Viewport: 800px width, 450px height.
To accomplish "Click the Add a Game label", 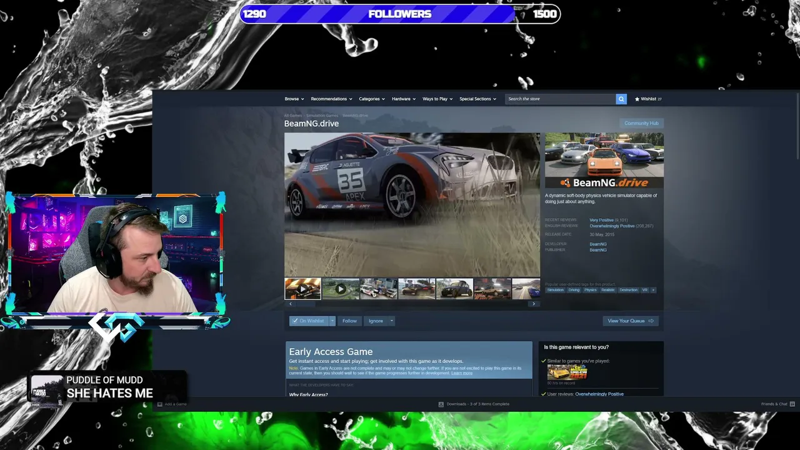I will click(176, 404).
